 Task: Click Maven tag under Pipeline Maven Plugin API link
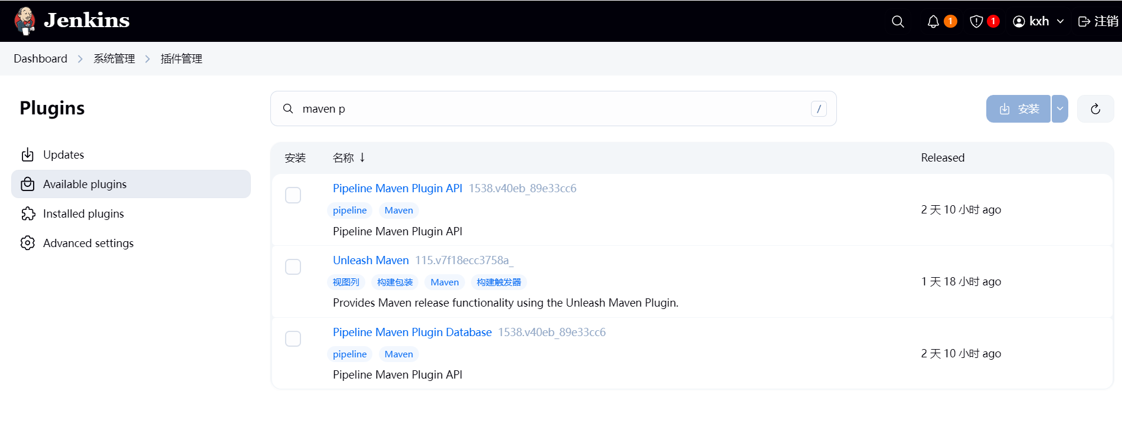(398, 211)
